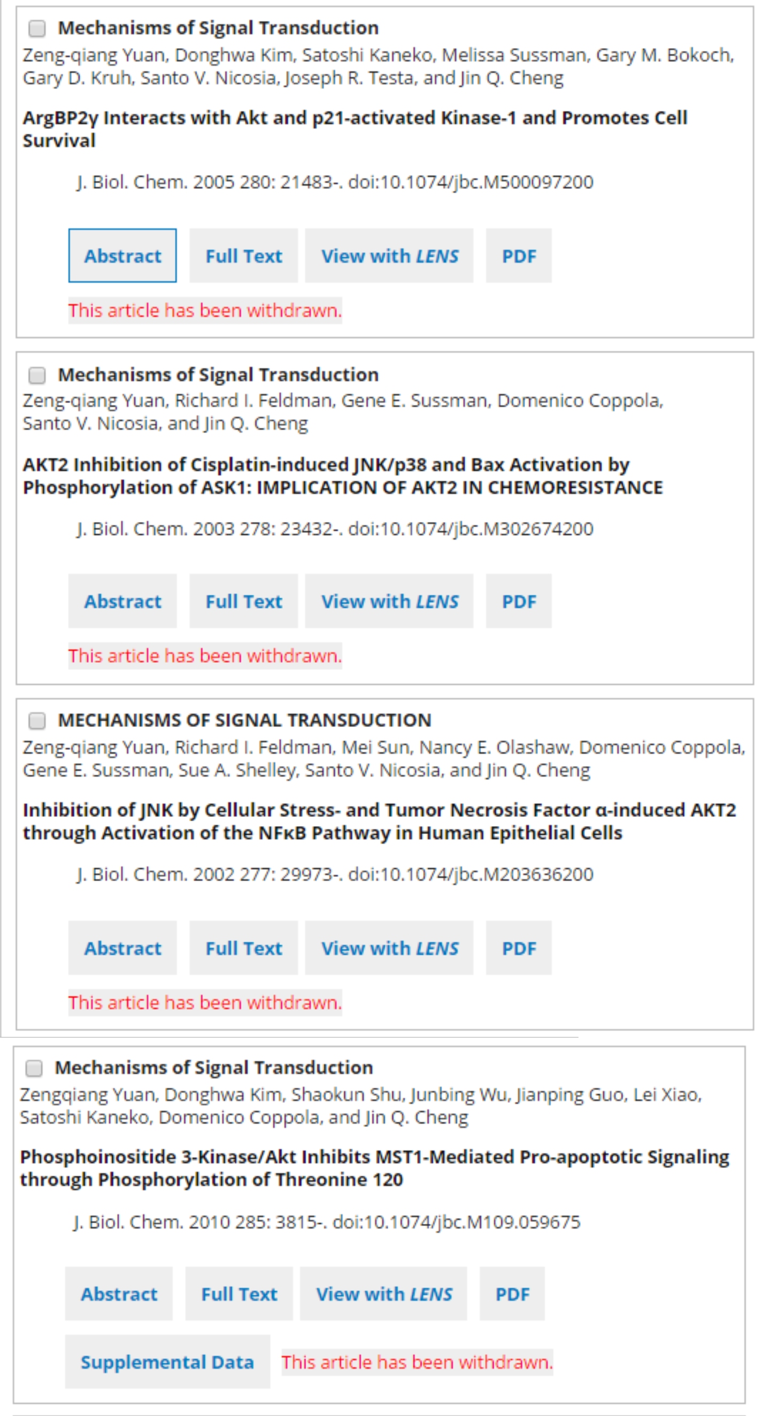The image size is (770, 1416).
Task: Open Supplemental Data for MST1 article
Action: tap(167, 1361)
